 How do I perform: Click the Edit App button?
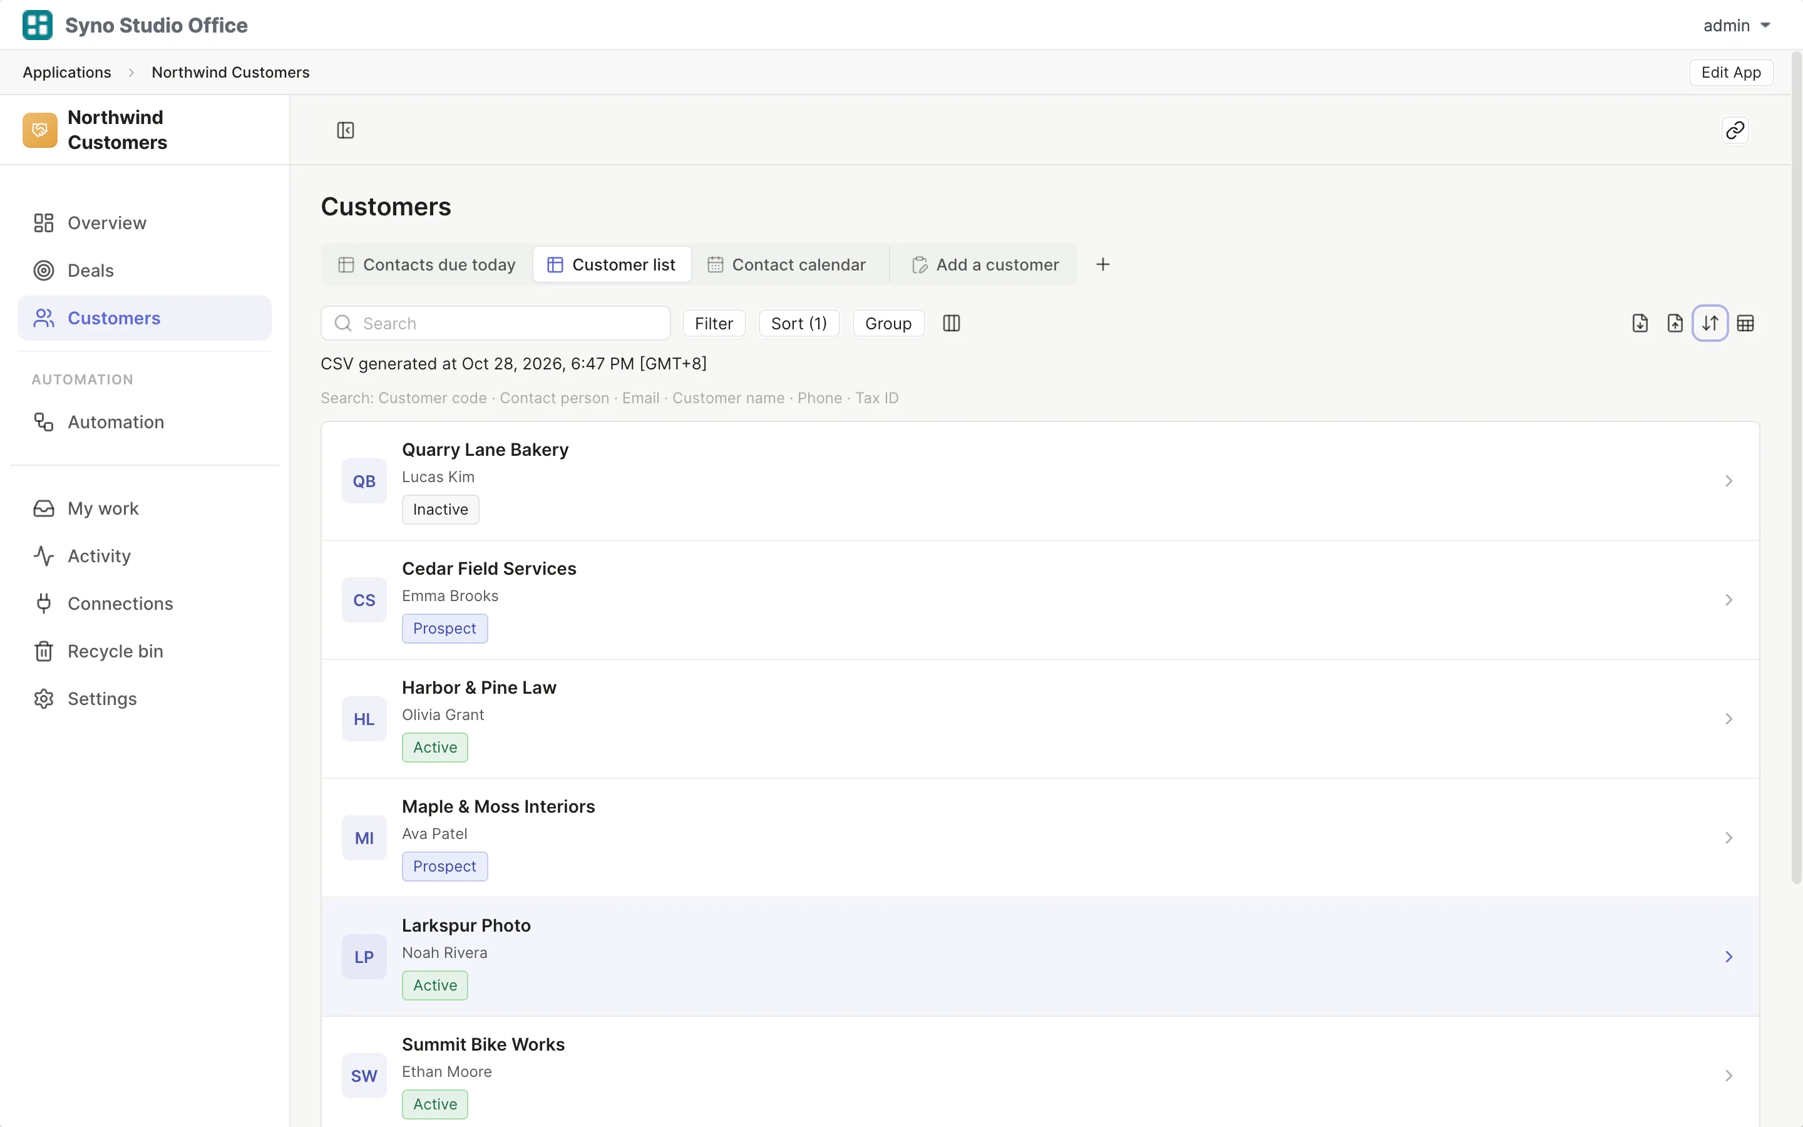1731,72
